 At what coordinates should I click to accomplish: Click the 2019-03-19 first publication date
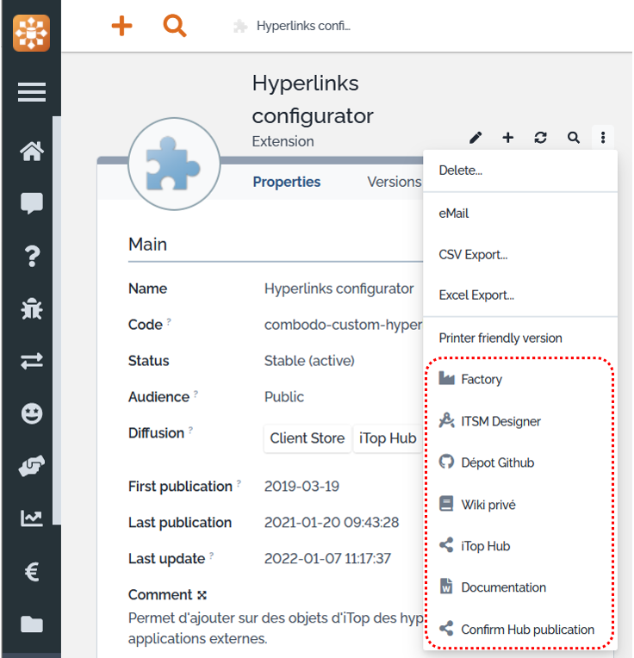301,487
